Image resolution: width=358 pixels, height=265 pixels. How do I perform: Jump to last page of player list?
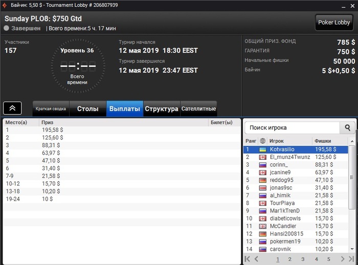coord(351,259)
